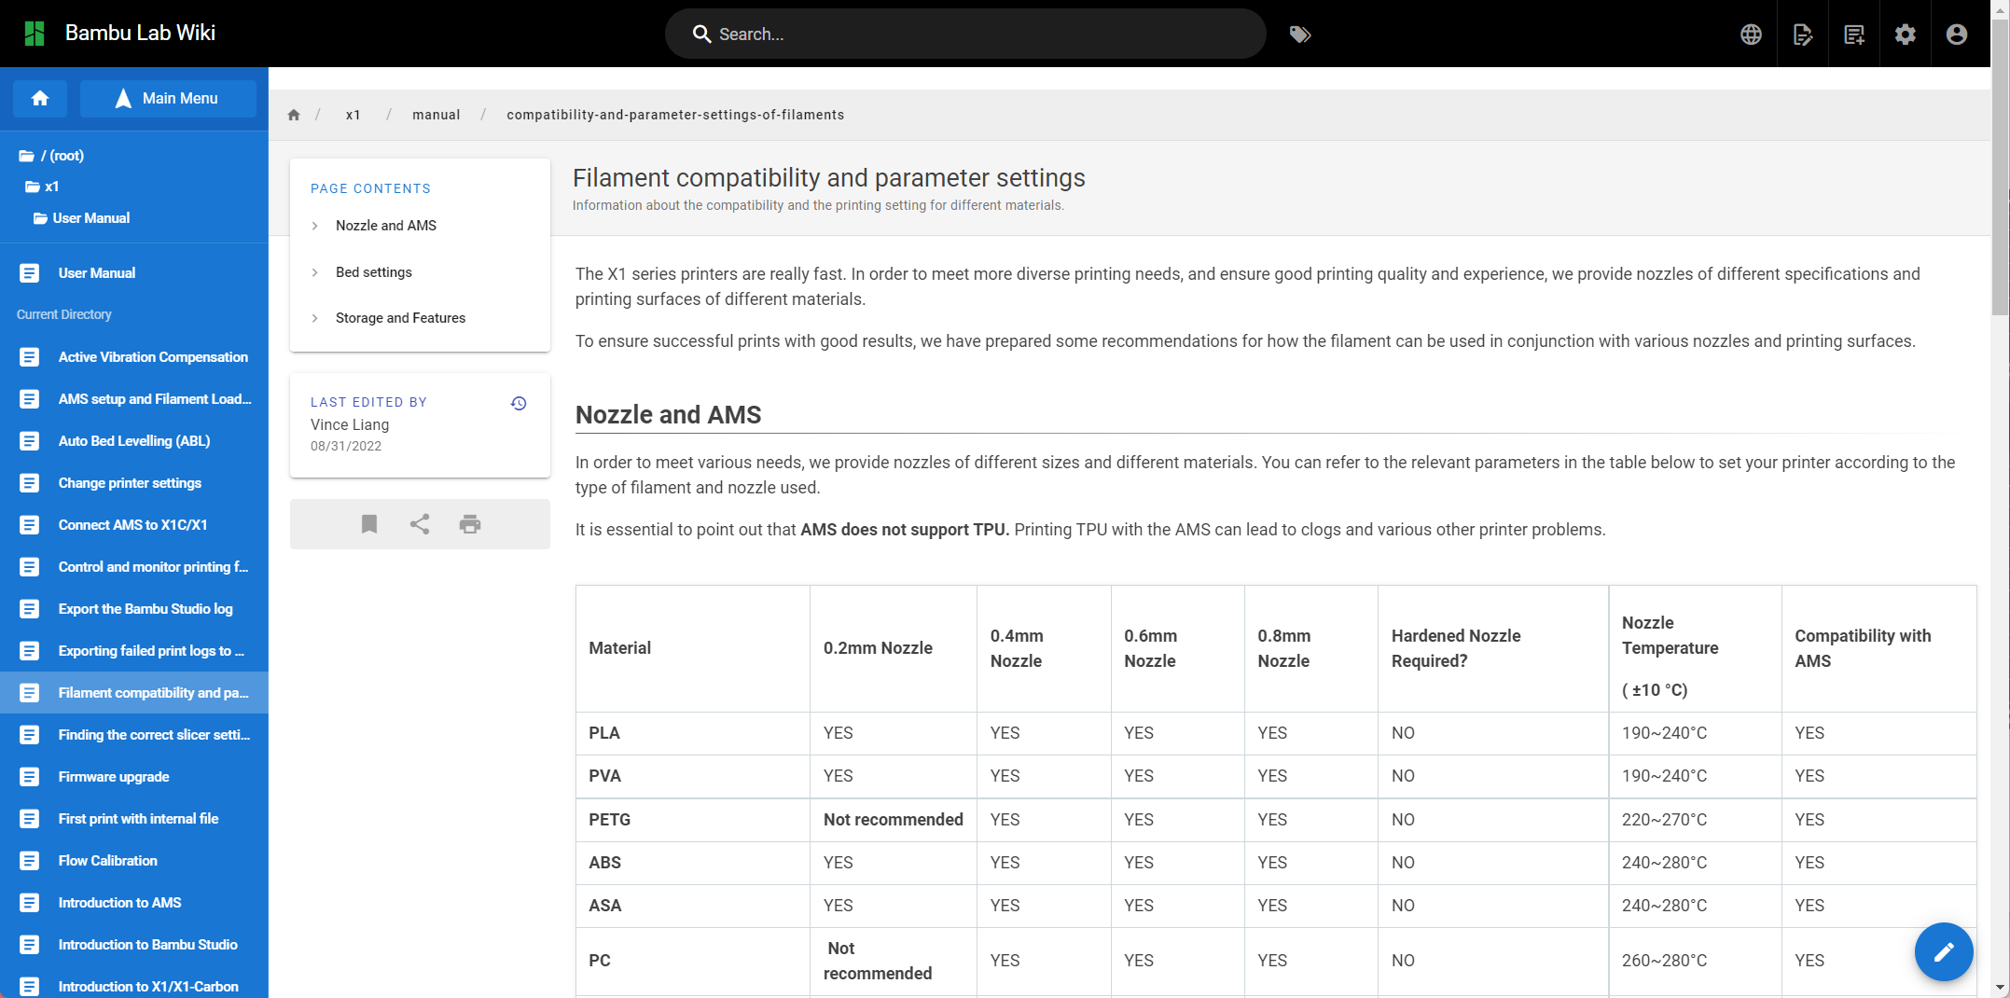Image resolution: width=2010 pixels, height=998 pixels.
Task: Select Flow Calibration in the sidebar
Action: point(108,860)
